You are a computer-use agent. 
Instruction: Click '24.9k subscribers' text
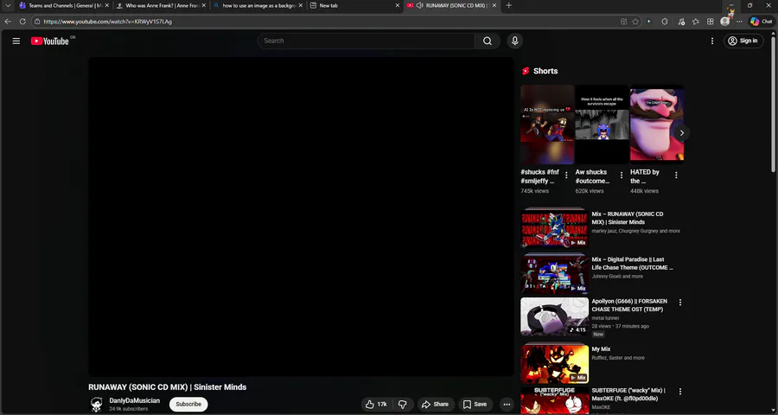click(x=129, y=409)
